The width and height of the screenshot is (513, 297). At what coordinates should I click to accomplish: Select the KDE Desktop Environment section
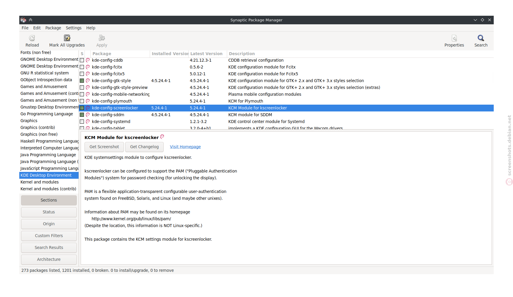tap(49, 175)
